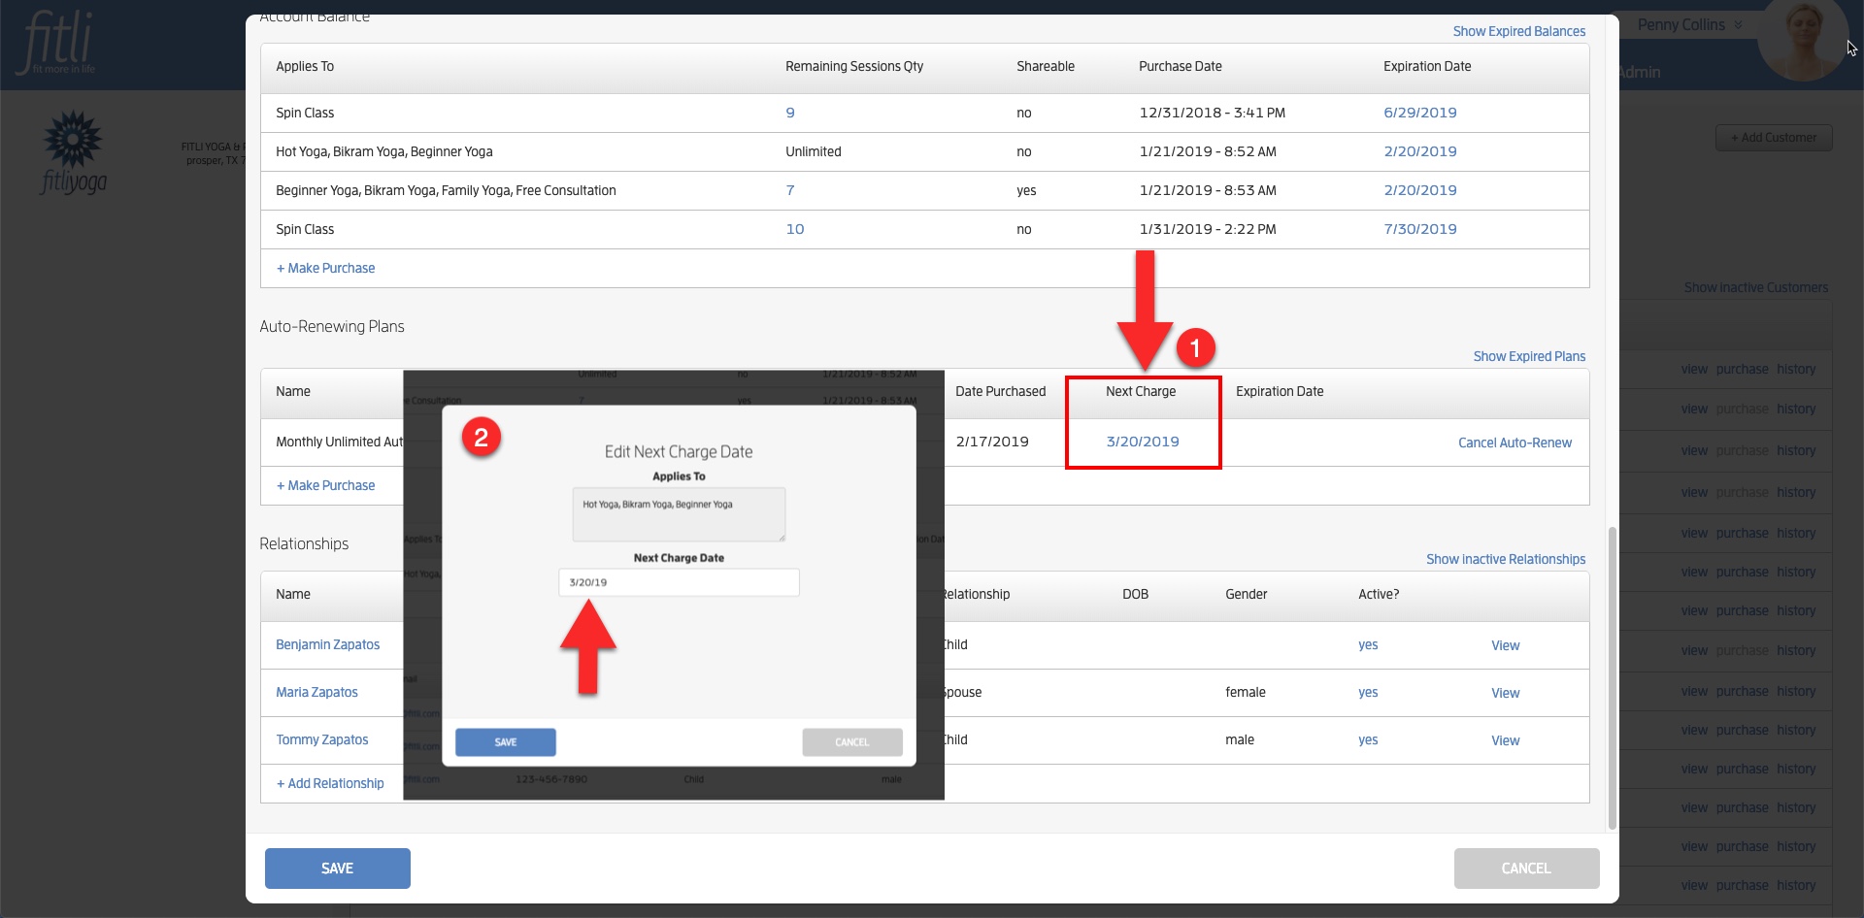Show inactive Relationships link

coord(1506,559)
